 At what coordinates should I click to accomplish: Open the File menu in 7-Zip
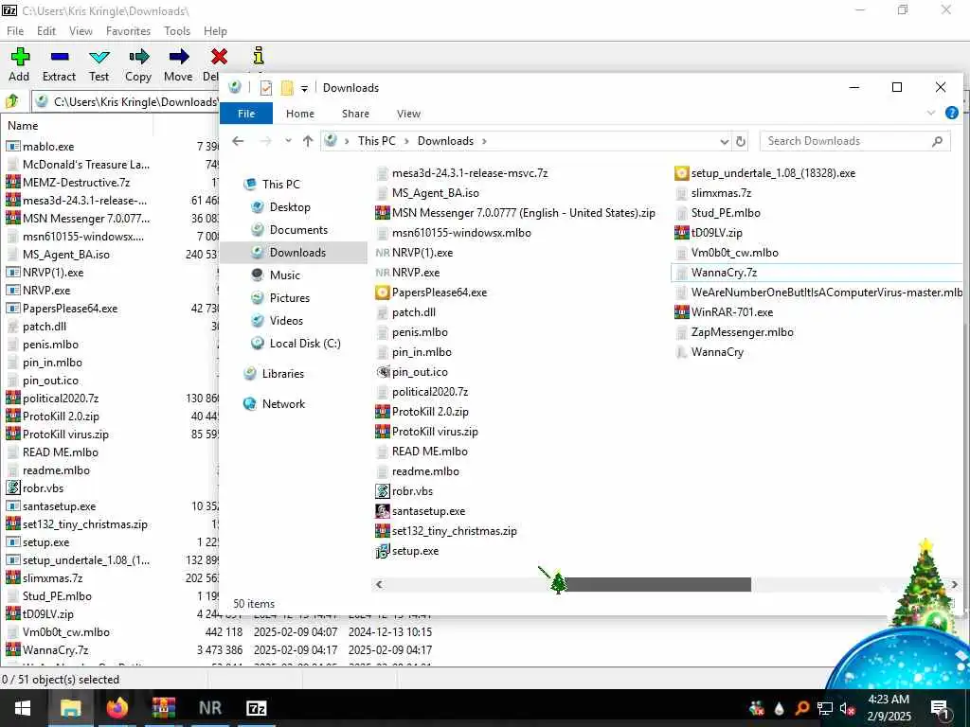pyautogui.click(x=15, y=31)
